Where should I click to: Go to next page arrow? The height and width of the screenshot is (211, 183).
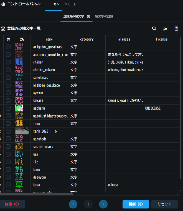(103, 204)
